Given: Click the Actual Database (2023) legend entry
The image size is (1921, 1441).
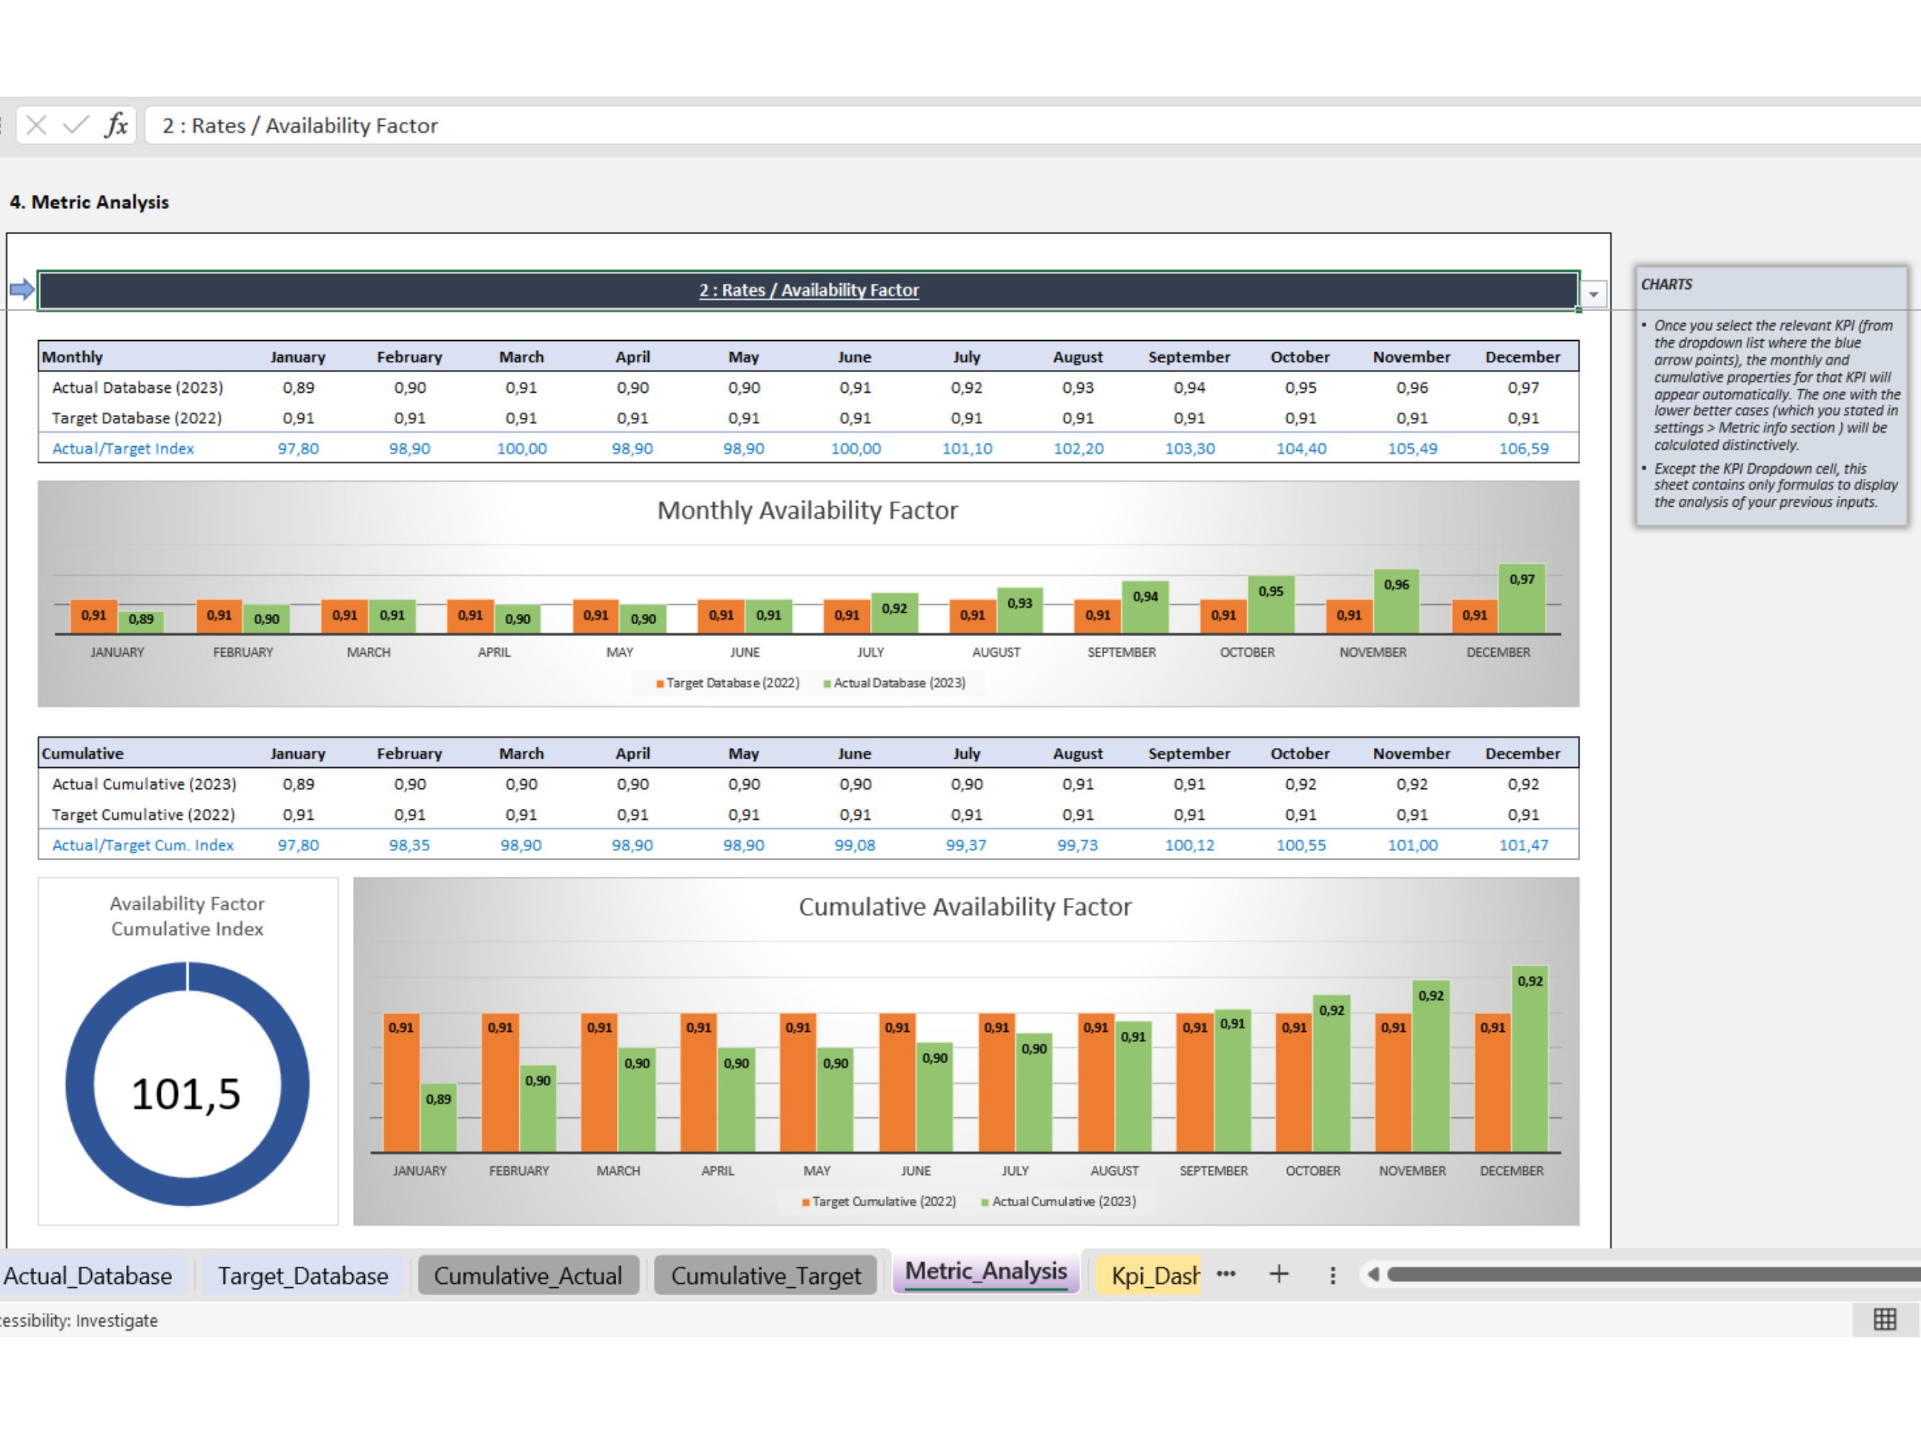Looking at the screenshot, I should pos(899,682).
